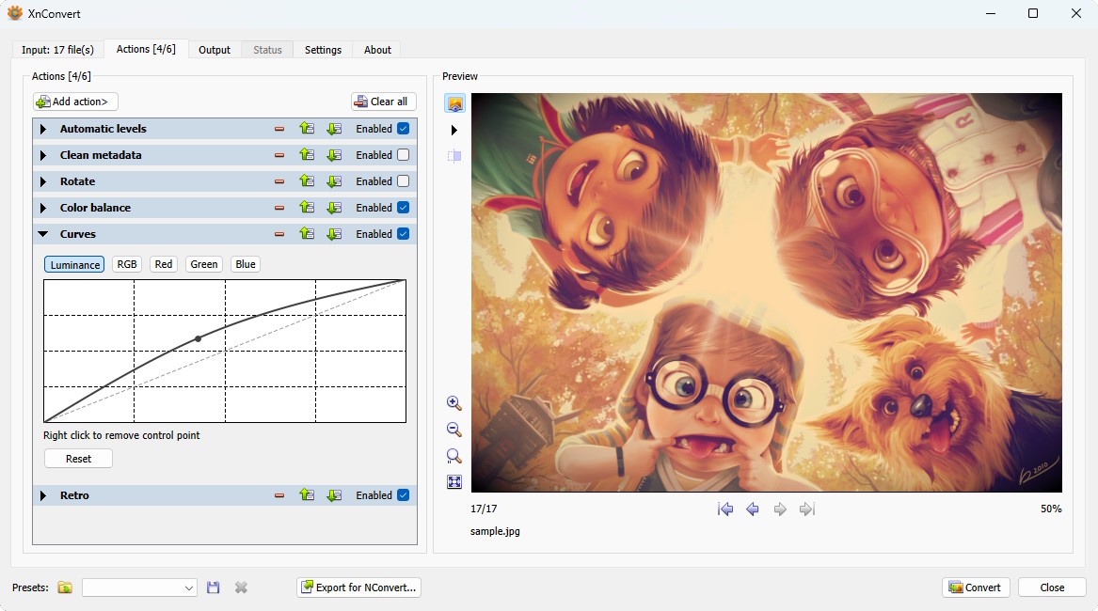This screenshot has height=611, width=1098.
Task: Fit preview image to window
Action: coord(454,481)
